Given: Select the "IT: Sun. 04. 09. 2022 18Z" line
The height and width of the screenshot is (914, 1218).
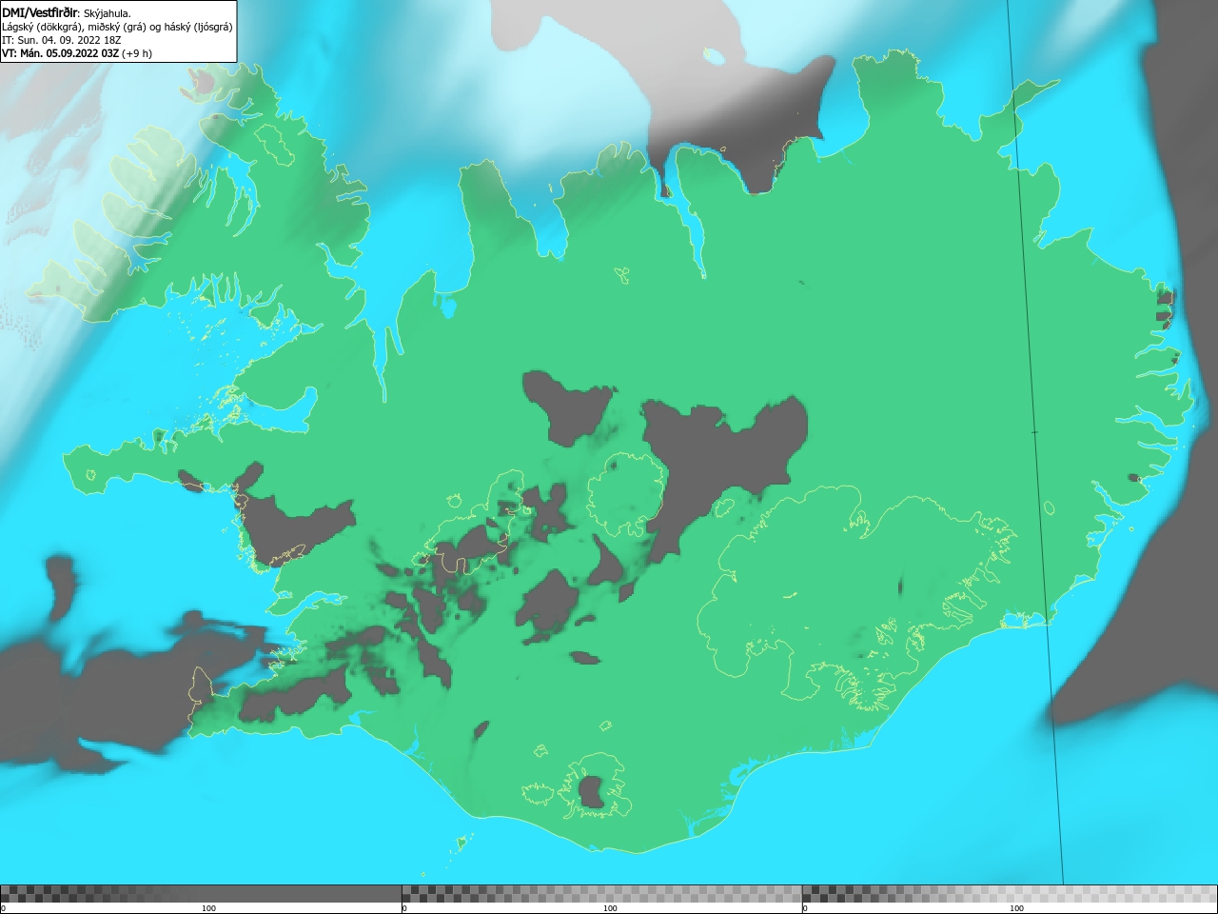Looking at the screenshot, I should coord(62,40).
